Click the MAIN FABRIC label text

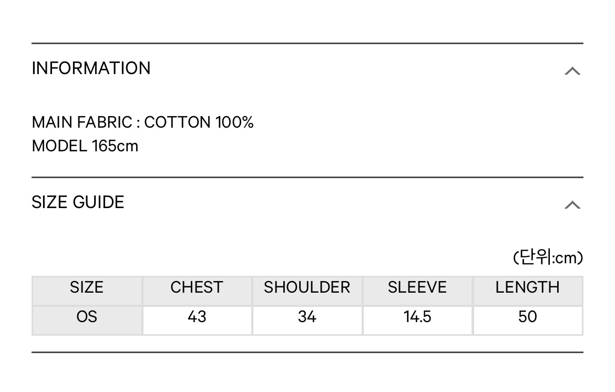82,122
